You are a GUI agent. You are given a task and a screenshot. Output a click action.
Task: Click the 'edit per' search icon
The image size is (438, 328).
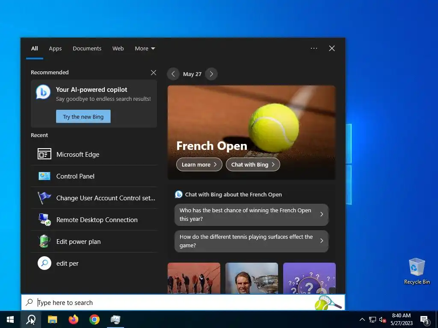(x=44, y=263)
